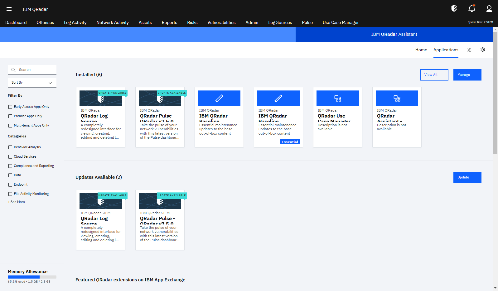Screen dimensions: 498x291
Task: Check the Compliance and Reporting category
Action: coord(10,166)
